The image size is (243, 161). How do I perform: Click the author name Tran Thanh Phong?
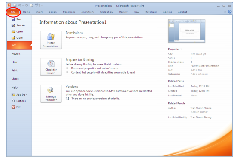201,108
